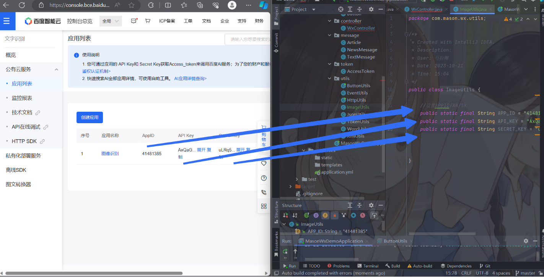Open the shopping cart icon in Baidu header
This screenshot has width=544, height=277.
pyautogui.click(x=148, y=21)
